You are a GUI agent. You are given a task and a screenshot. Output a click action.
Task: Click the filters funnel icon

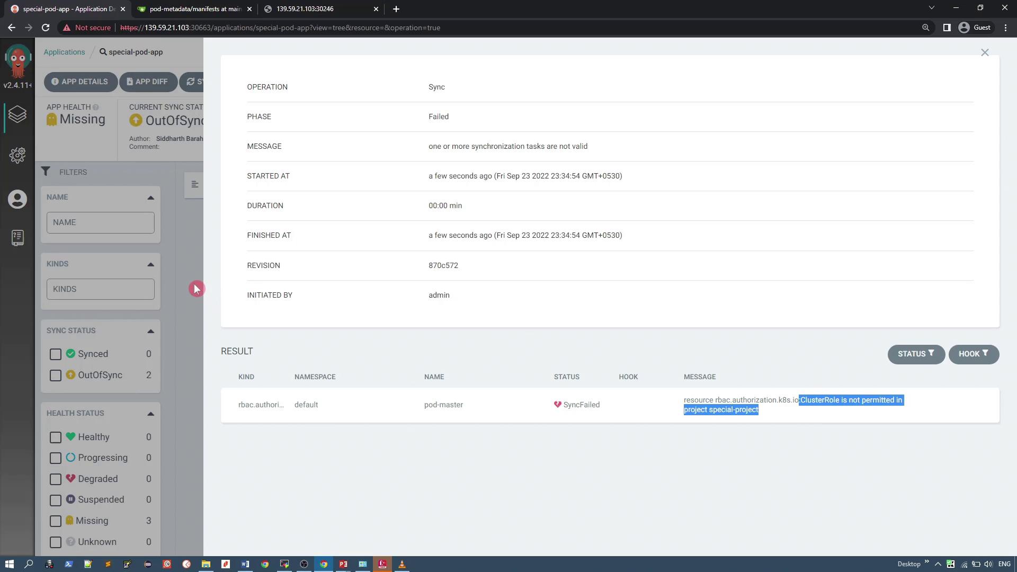tap(46, 172)
